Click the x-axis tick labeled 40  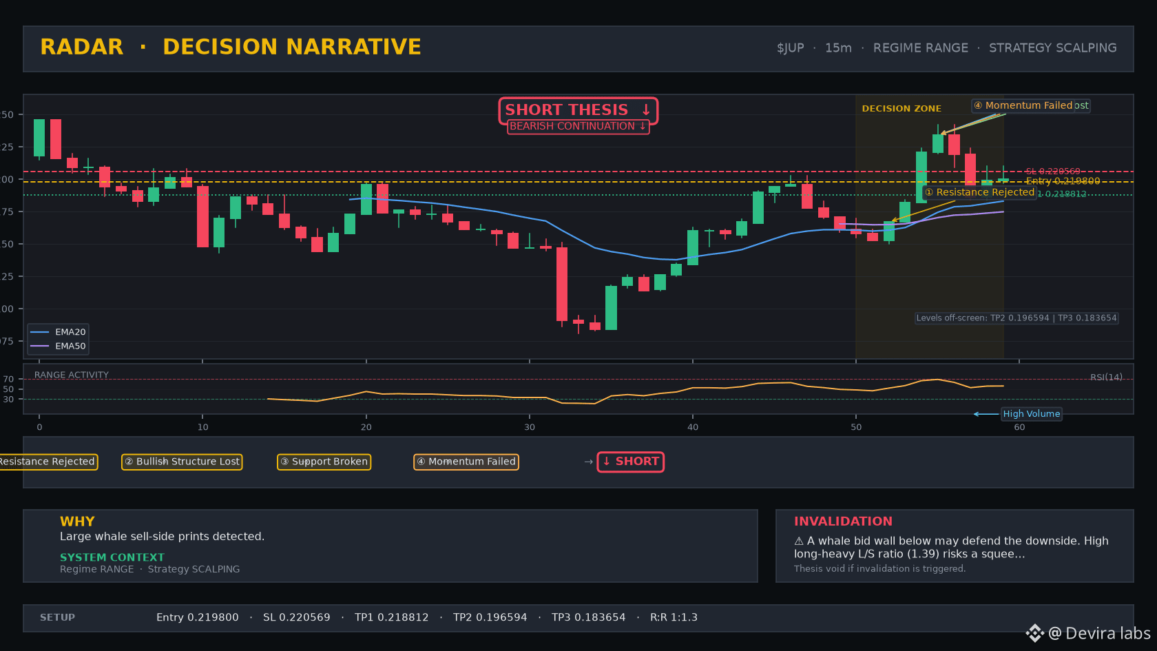point(692,427)
